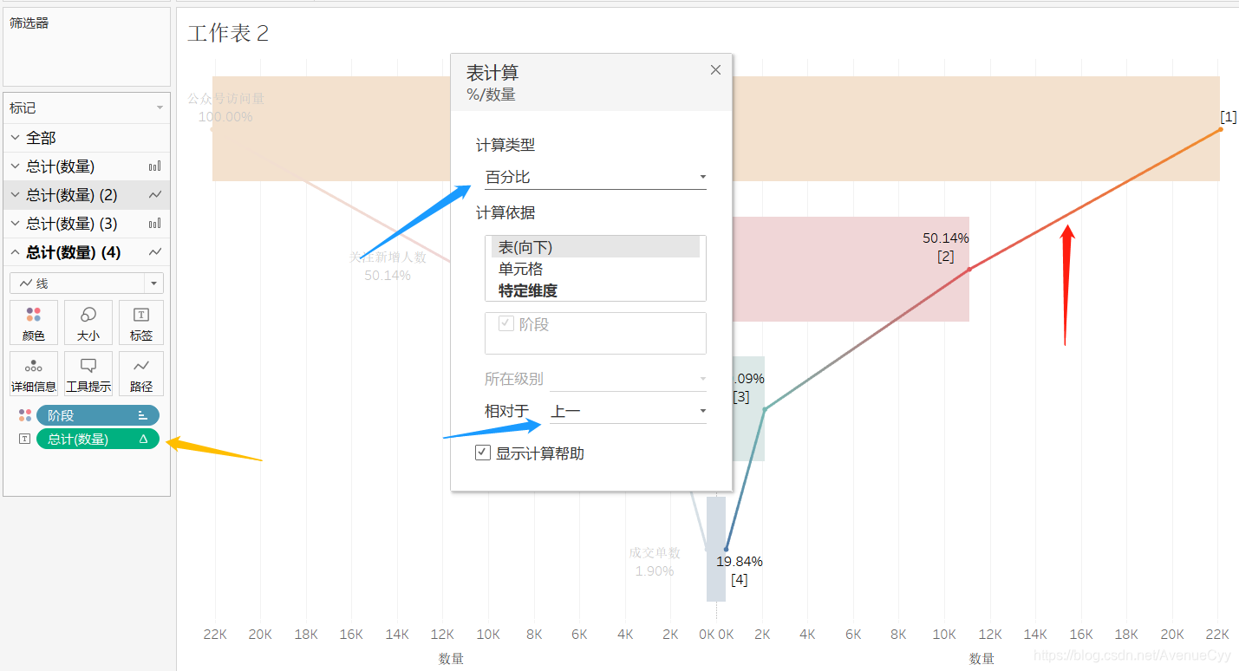
Task: Select 单元格 in 计算依据 list
Action: [x=595, y=269]
